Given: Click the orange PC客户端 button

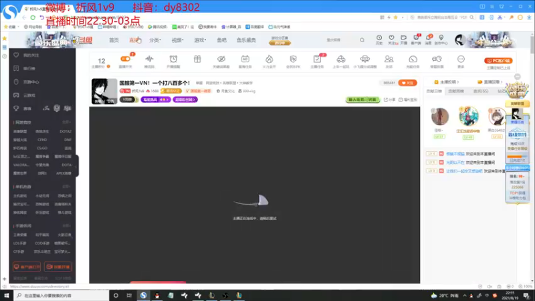Looking at the screenshot, I should (498, 60).
